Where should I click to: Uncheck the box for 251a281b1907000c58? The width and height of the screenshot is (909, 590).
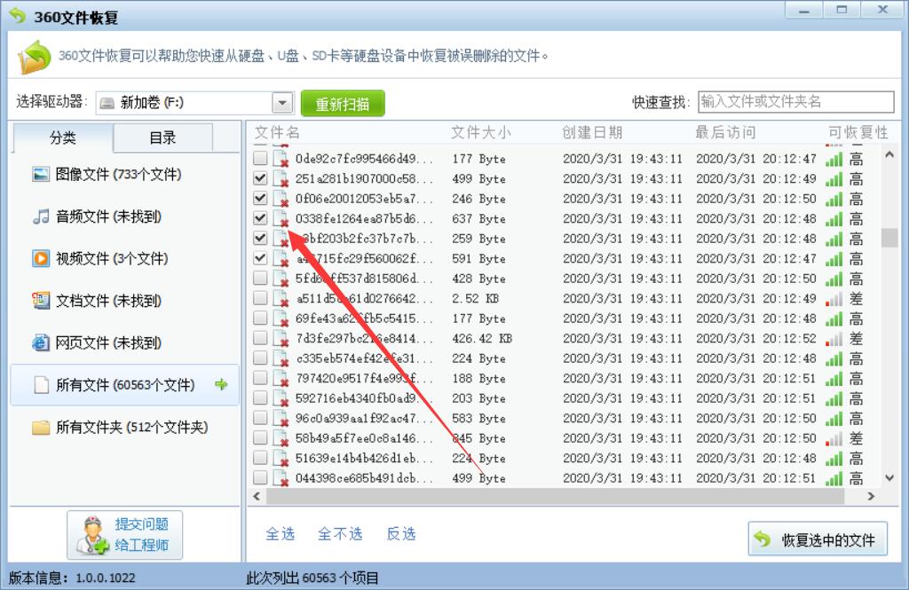point(260,178)
